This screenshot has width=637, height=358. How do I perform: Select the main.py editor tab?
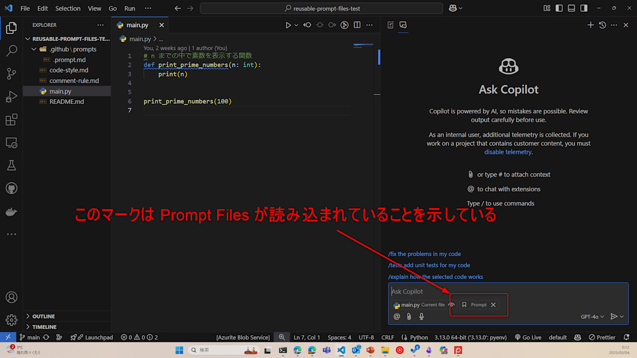[140, 25]
